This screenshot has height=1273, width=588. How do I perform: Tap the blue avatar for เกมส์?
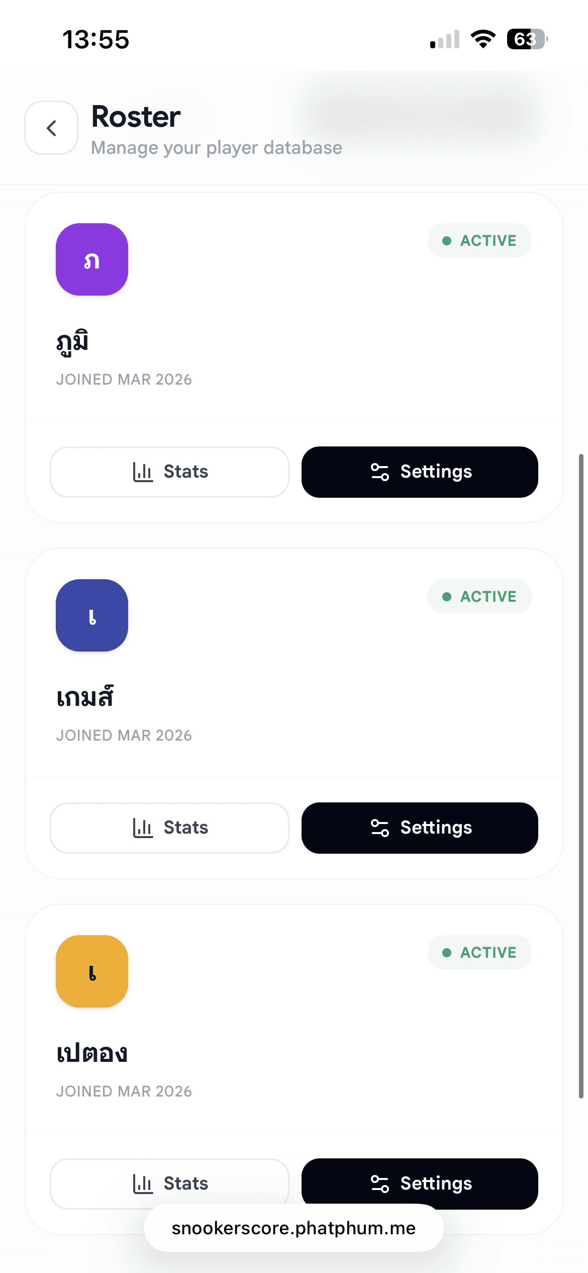pos(92,615)
